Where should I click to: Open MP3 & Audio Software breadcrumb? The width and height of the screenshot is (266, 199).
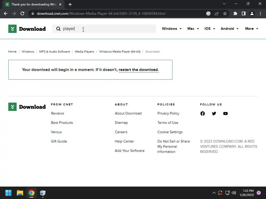pyautogui.click(x=55, y=52)
